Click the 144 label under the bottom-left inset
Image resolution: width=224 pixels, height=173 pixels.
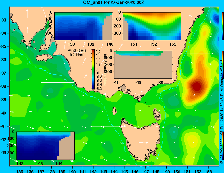[x=59, y=164]
